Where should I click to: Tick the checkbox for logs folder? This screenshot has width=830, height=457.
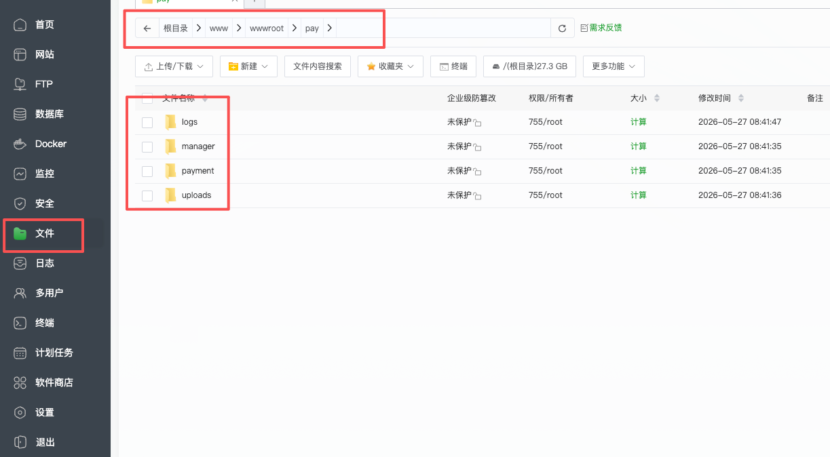[x=147, y=123]
